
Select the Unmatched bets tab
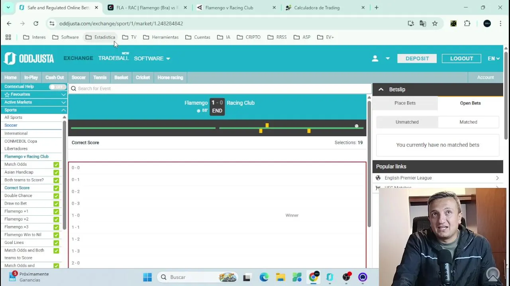(407, 122)
